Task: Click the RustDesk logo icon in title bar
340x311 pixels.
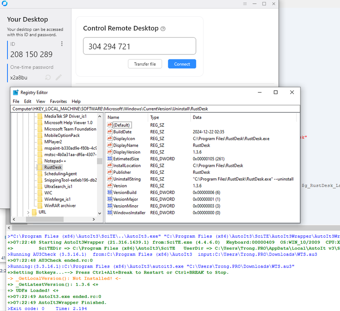Action: point(4,3)
